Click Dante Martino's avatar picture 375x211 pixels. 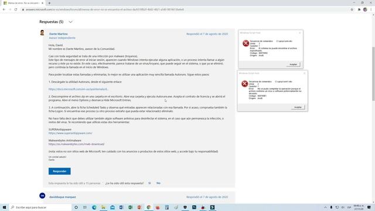(x=42, y=33)
